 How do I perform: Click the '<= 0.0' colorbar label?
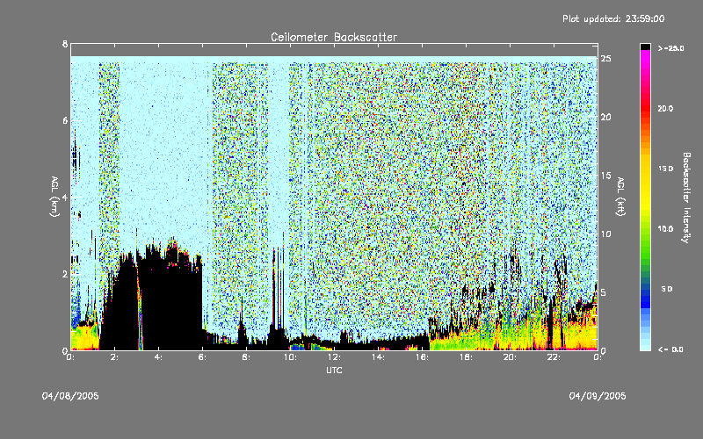point(670,349)
